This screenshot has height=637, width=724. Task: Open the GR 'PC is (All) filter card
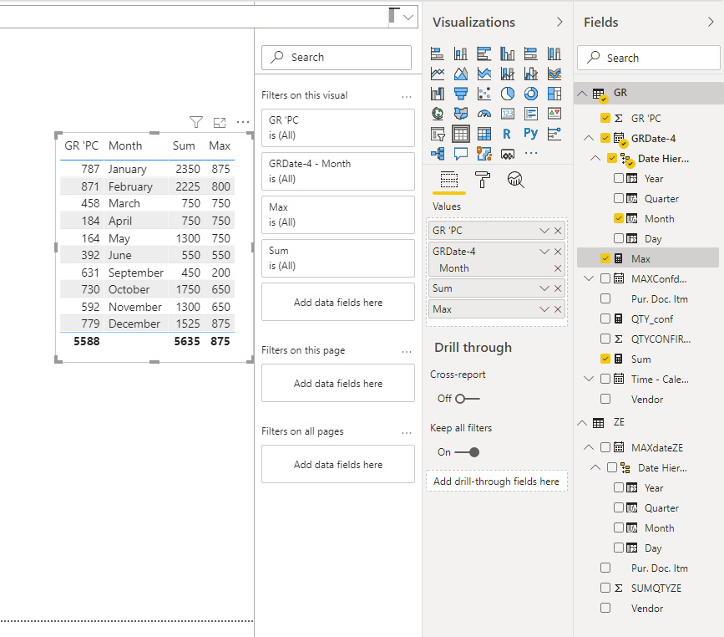pyautogui.click(x=338, y=128)
